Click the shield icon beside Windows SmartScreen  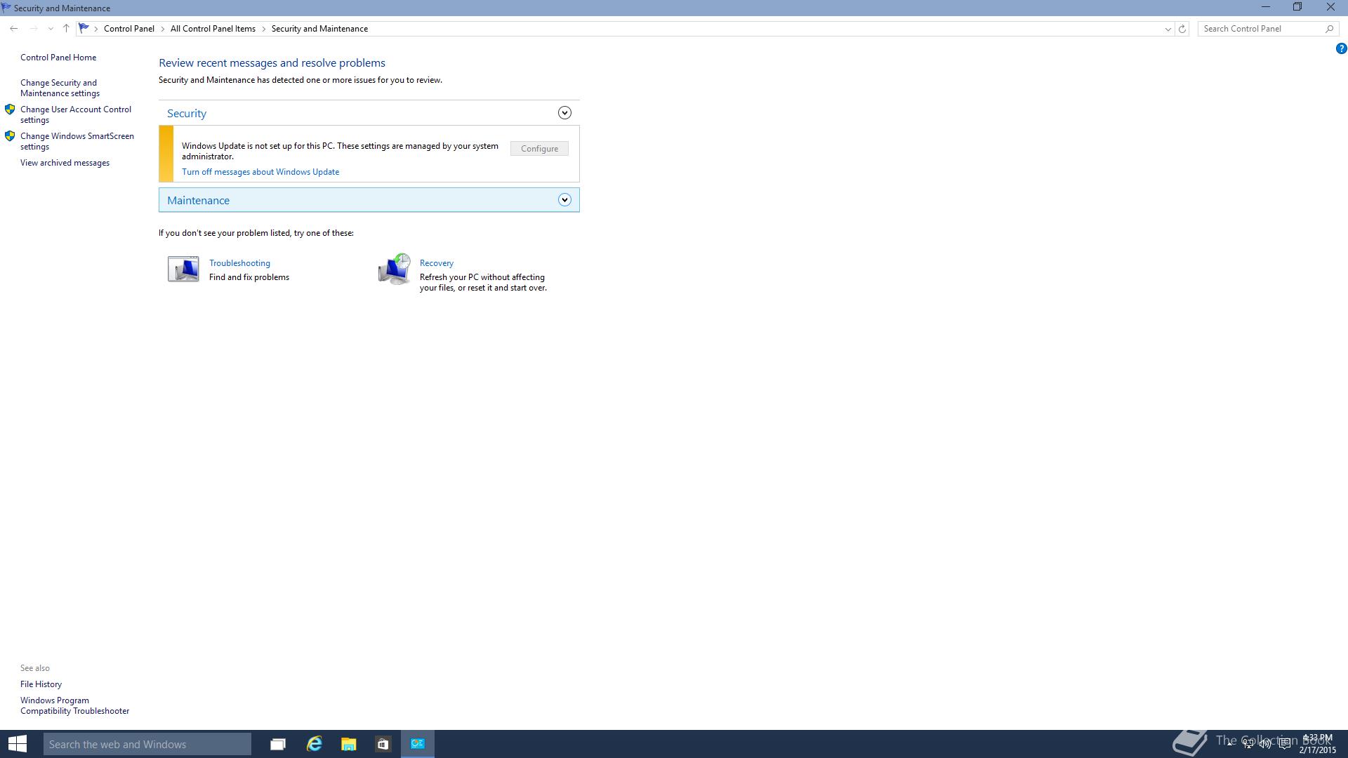(x=10, y=136)
